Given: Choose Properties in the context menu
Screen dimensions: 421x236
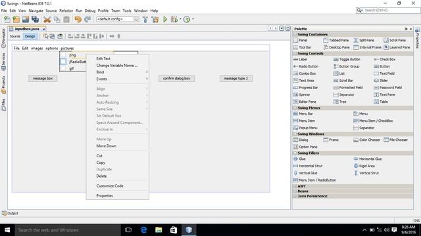Looking at the screenshot, I should (118, 196).
